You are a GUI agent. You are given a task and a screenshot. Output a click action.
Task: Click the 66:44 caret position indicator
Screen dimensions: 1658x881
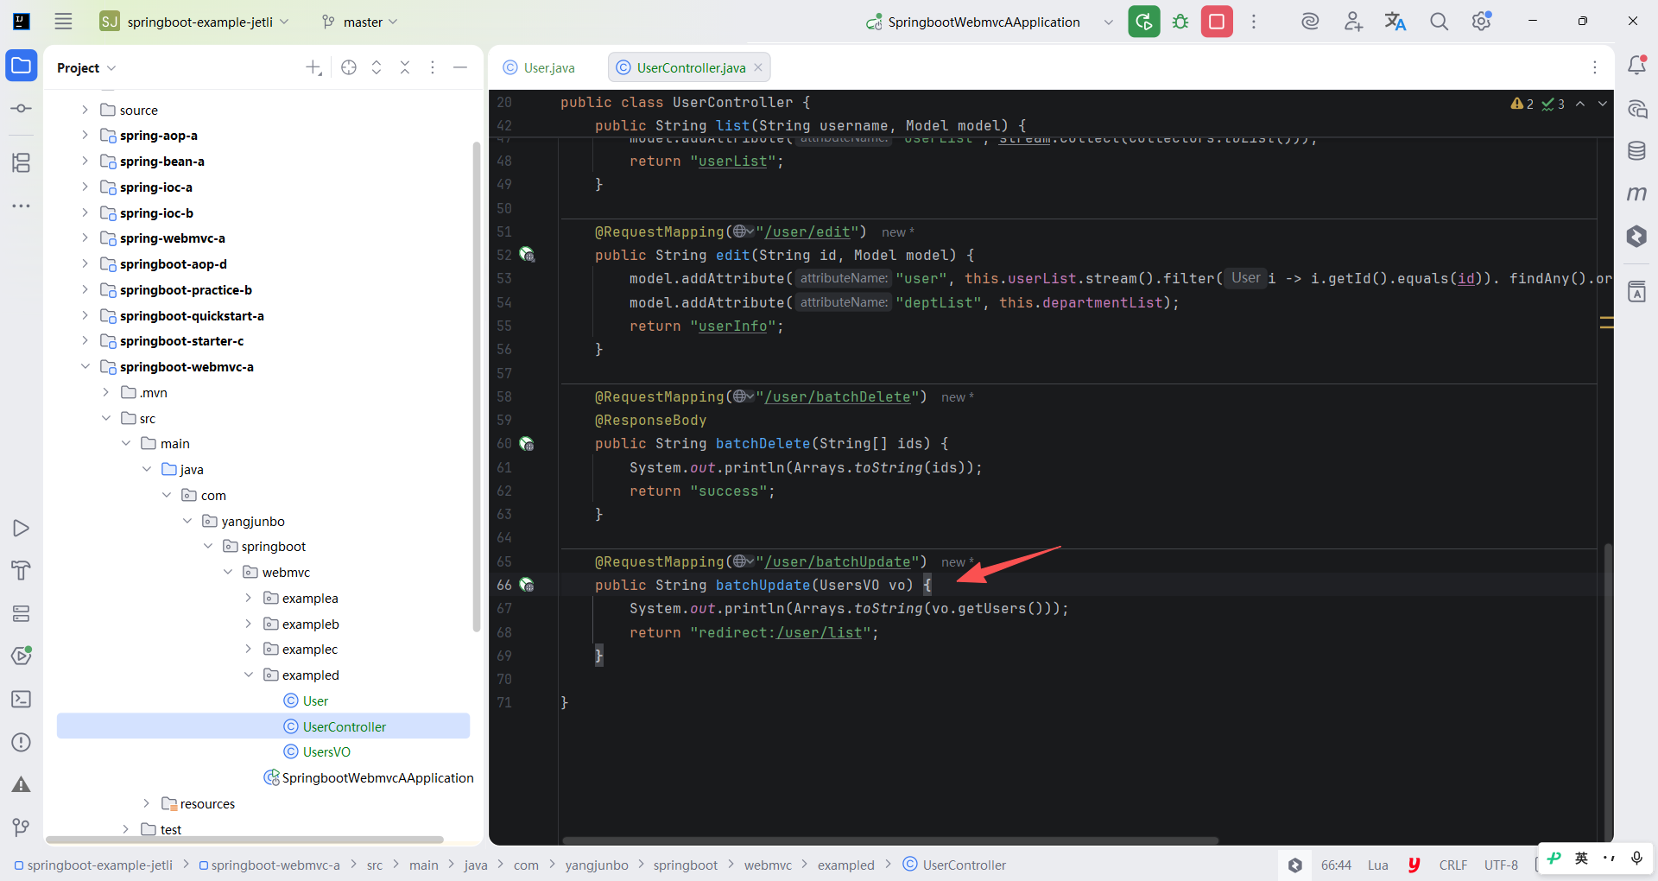(1336, 865)
